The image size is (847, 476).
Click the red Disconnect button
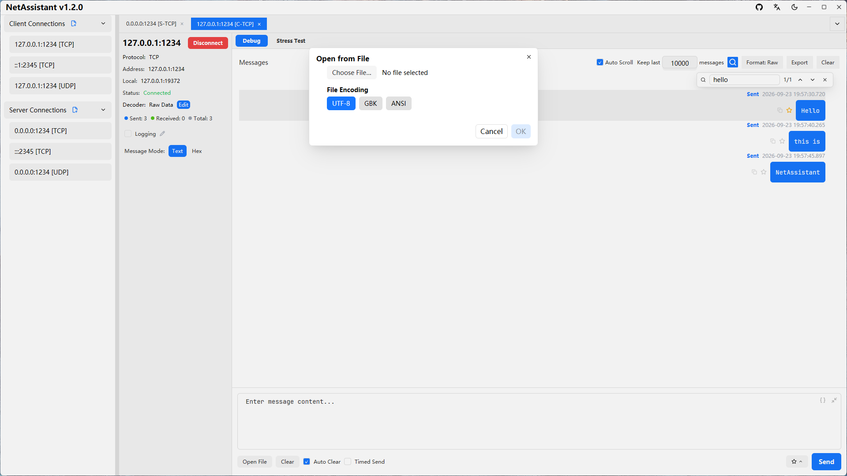(208, 43)
